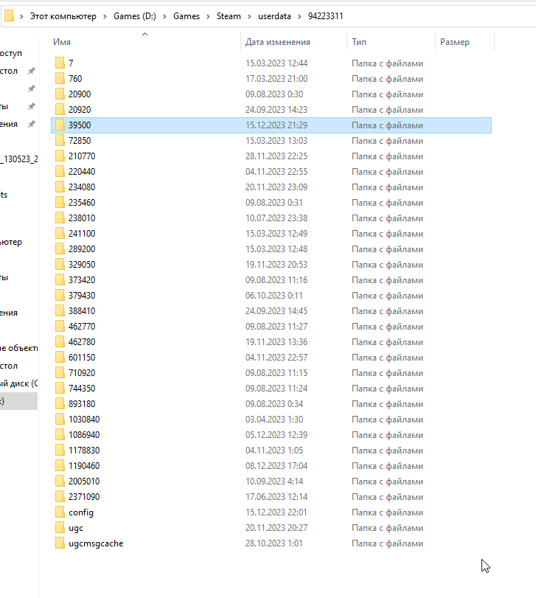Viewport: 536px width, 598px height.
Task: Select folder name 2005010
Action: point(84,481)
